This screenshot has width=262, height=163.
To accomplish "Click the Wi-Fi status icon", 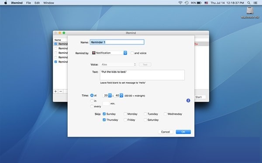I will 180,3.
